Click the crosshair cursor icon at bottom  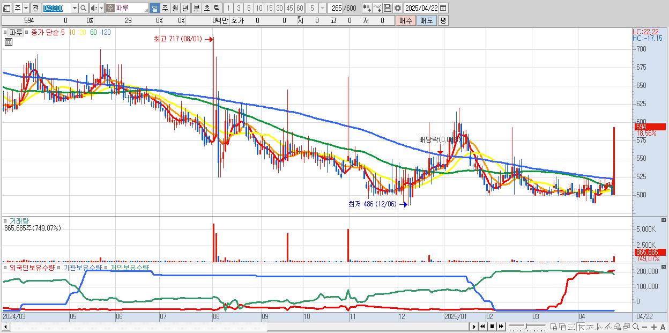pos(581,327)
